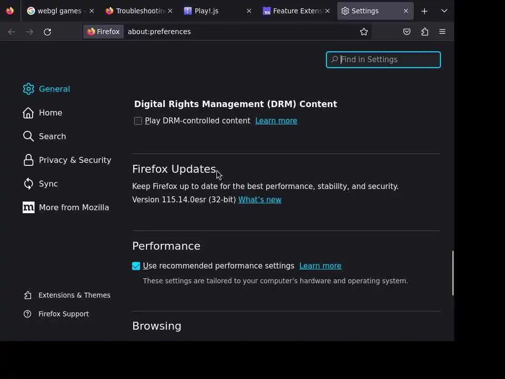
Task: Click the Sync arrows icon in sidebar
Action: coord(28,184)
